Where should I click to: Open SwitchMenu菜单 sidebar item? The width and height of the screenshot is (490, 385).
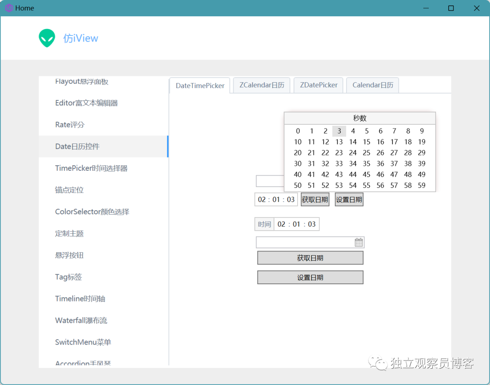(x=103, y=342)
